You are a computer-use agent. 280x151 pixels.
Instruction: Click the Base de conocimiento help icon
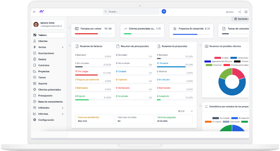35,102
